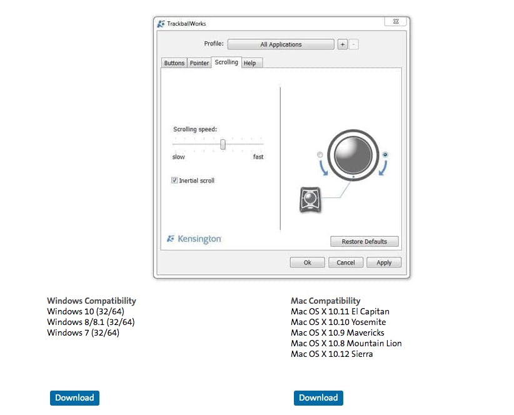Screen dimensions: 514x415
Task: Switch to the Pointer tab
Action: pyautogui.click(x=199, y=63)
